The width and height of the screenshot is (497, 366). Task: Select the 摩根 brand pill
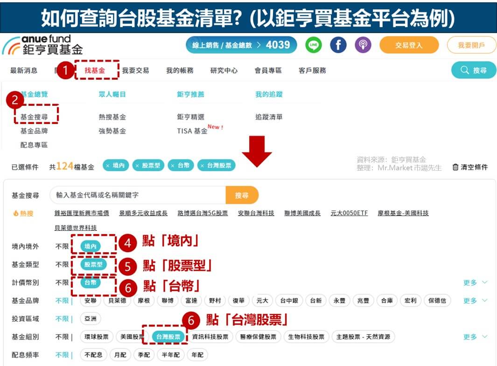pos(144,300)
